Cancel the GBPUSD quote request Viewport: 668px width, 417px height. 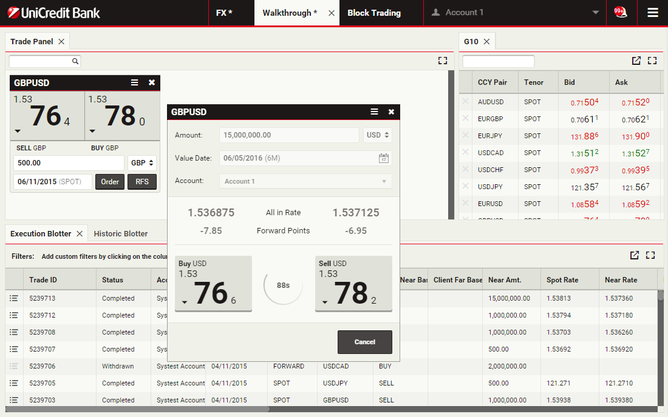click(x=364, y=342)
